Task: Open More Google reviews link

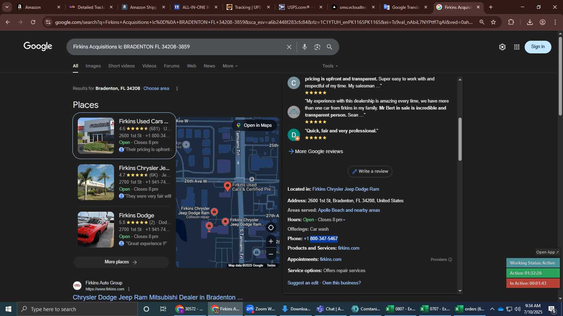Action: 316,151
